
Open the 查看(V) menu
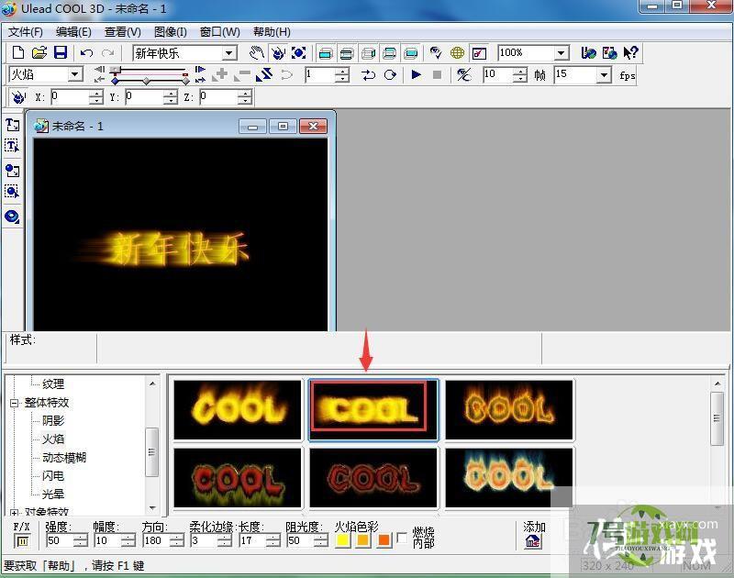pyautogui.click(x=123, y=32)
